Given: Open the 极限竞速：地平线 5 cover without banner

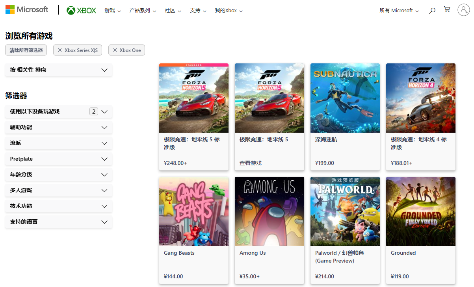Looking at the screenshot, I should tap(270, 98).
